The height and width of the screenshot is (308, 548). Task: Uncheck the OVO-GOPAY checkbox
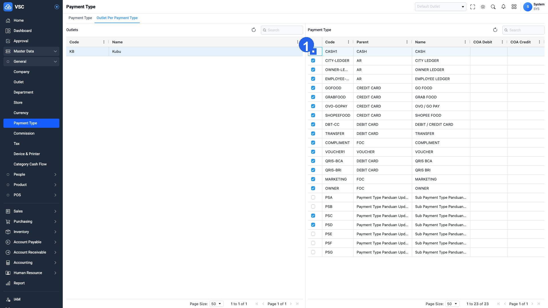point(313,106)
